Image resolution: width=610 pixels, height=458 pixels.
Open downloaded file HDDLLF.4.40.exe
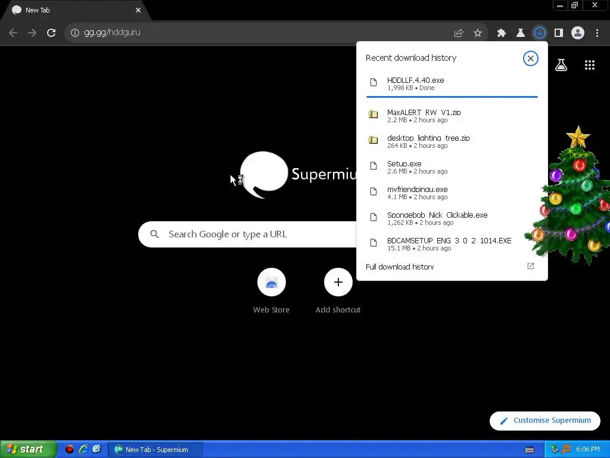pyautogui.click(x=452, y=83)
